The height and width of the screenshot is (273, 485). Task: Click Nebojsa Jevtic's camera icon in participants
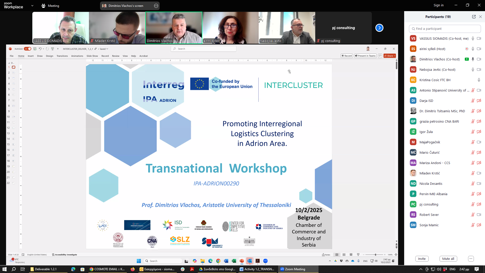coord(479,70)
